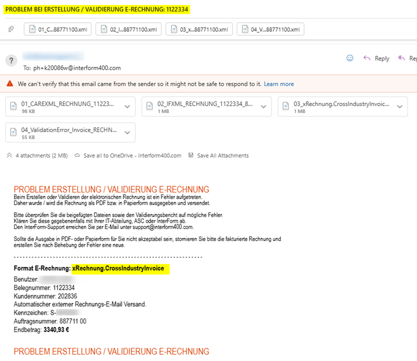Image resolution: width=417 pixels, height=361 pixels.
Task: Click the OneDrive cloud icon
Action: coord(77,156)
